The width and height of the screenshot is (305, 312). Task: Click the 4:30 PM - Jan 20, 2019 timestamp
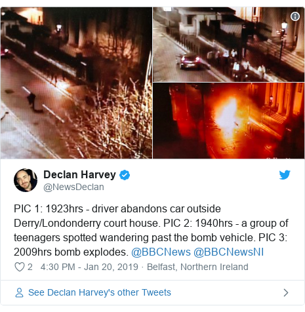click(x=89, y=267)
